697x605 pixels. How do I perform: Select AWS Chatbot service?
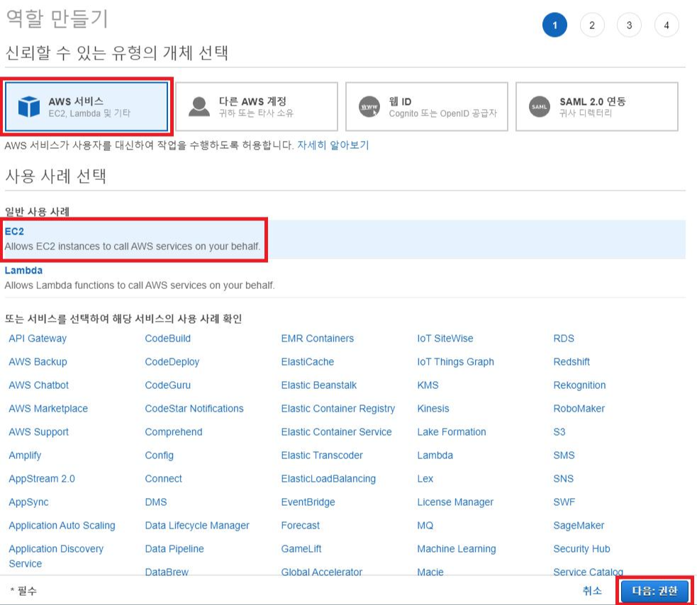(39, 385)
